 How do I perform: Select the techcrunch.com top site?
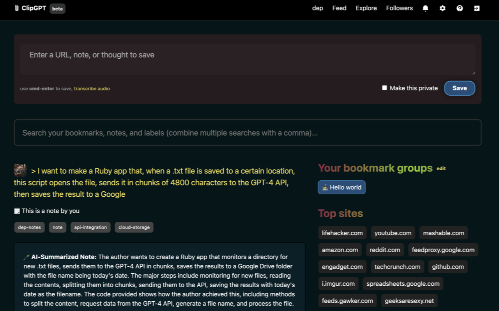[x=397, y=267]
